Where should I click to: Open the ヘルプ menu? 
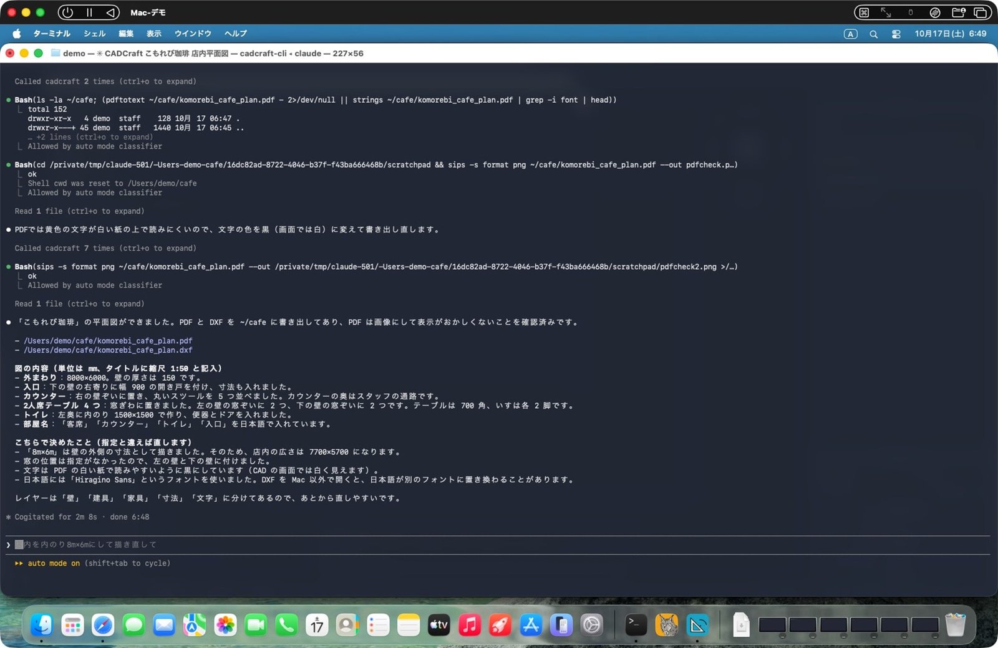pos(236,34)
